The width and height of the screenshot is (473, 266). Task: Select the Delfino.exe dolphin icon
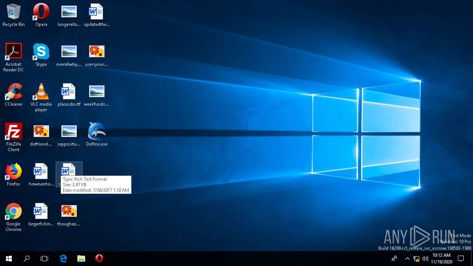click(96, 135)
